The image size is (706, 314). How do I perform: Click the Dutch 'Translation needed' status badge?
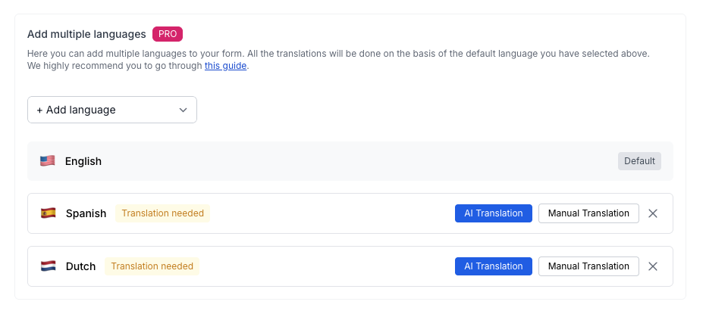[152, 266]
